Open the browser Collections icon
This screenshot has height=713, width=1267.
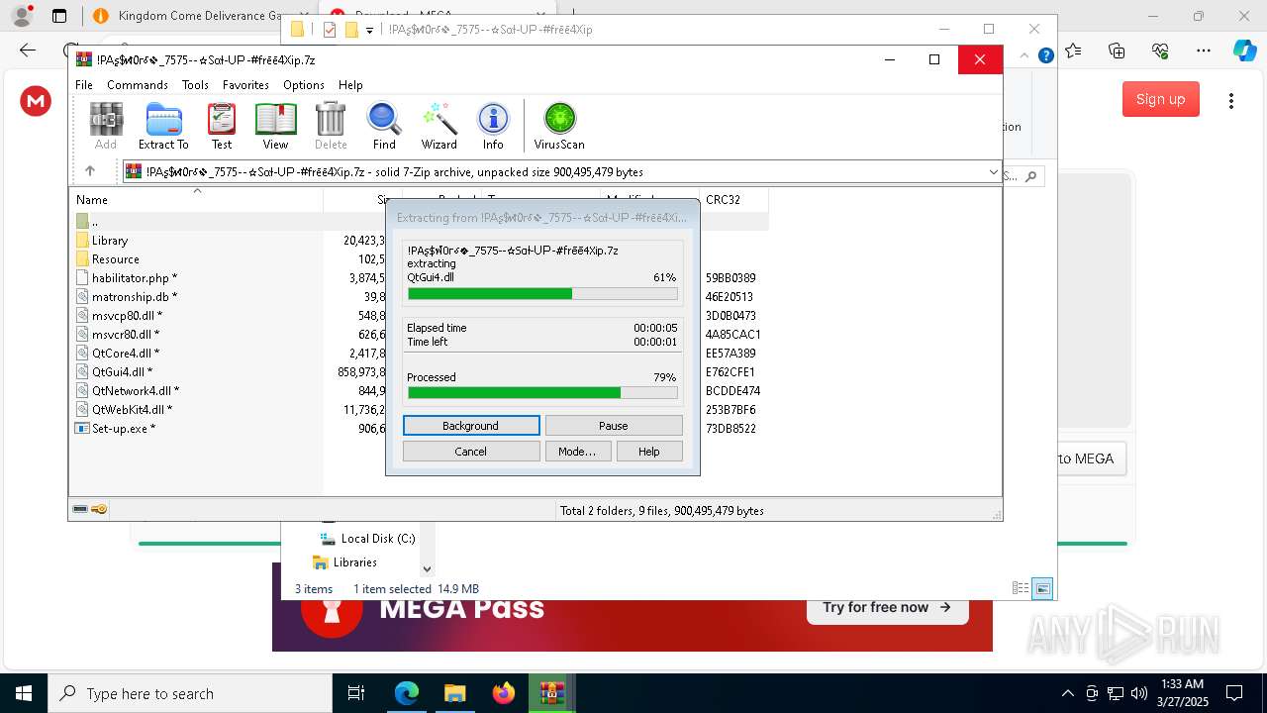[x=1117, y=51]
